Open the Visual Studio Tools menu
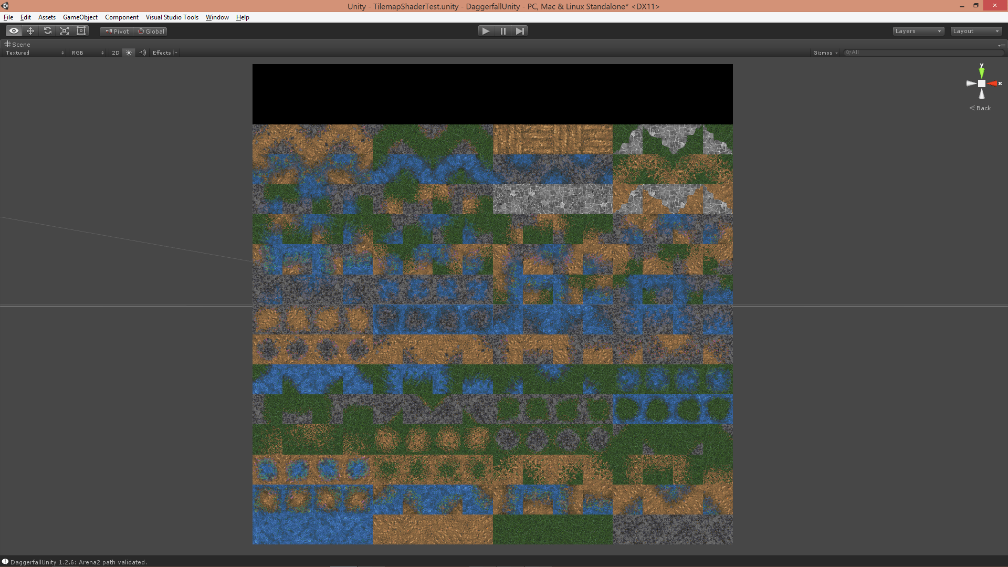The width and height of the screenshot is (1008, 567). tap(172, 17)
